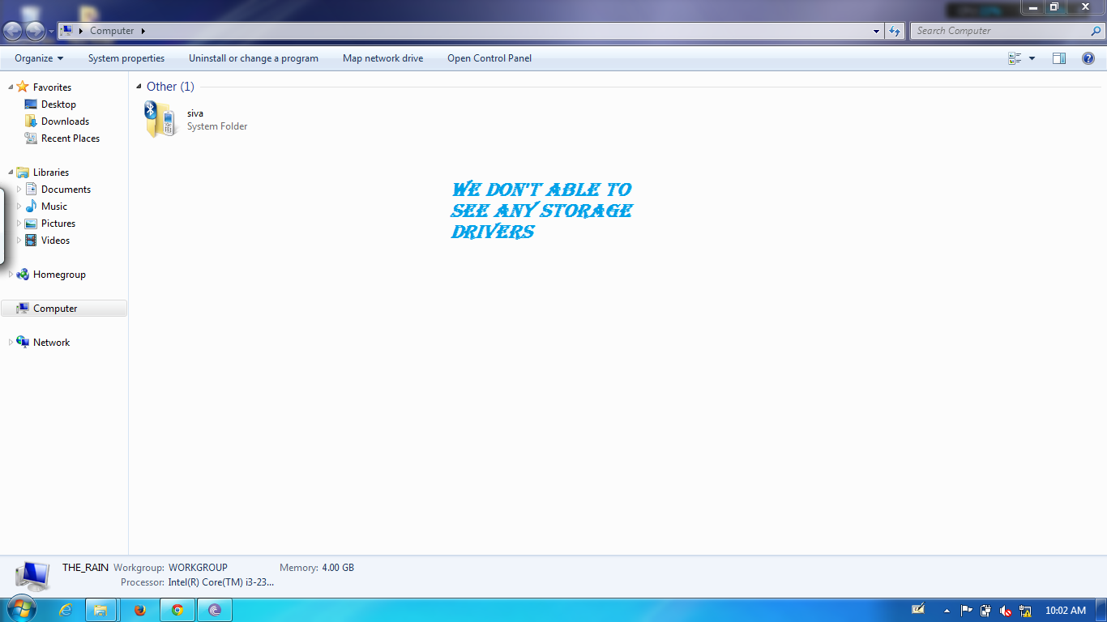Collapse the Favorites group
The width and height of the screenshot is (1107, 622).
click(11, 87)
